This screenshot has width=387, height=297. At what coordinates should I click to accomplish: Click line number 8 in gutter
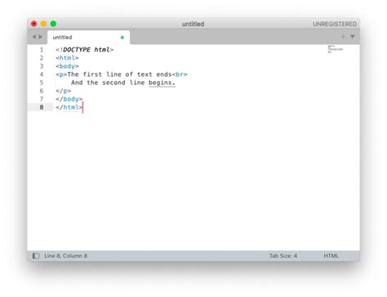42,107
